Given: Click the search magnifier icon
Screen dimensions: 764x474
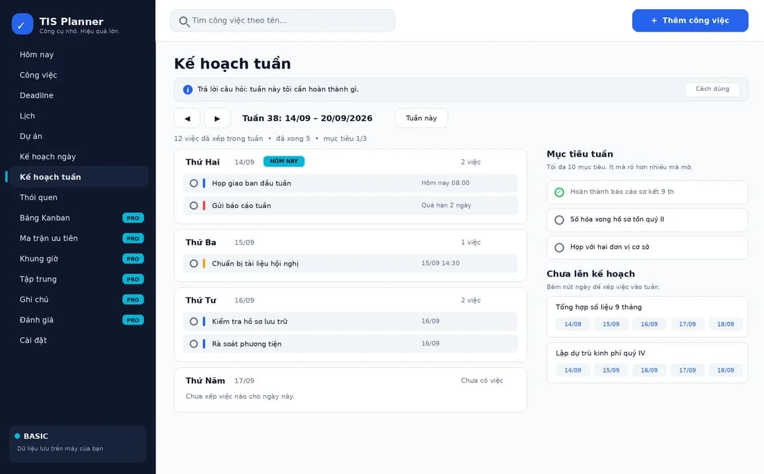Looking at the screenshot, I should [x=184, y=22].
